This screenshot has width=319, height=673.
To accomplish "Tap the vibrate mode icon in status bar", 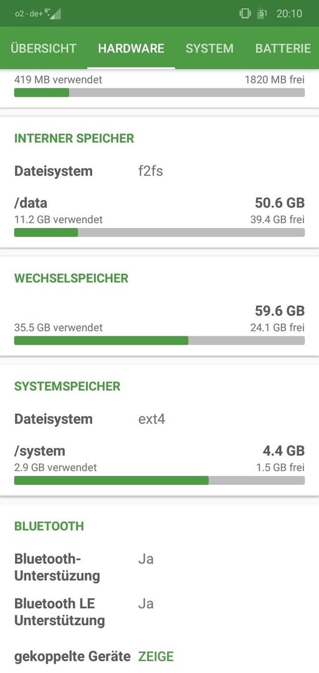I will point(245,13).
